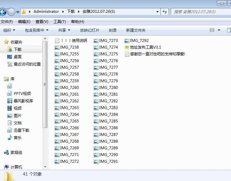Select the IMG_7292 image file icon
The height and width of the screenshot is (181, 231).
click(127, 41)
